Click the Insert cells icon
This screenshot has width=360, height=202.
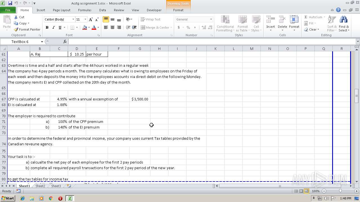click(x=271, y=20)
